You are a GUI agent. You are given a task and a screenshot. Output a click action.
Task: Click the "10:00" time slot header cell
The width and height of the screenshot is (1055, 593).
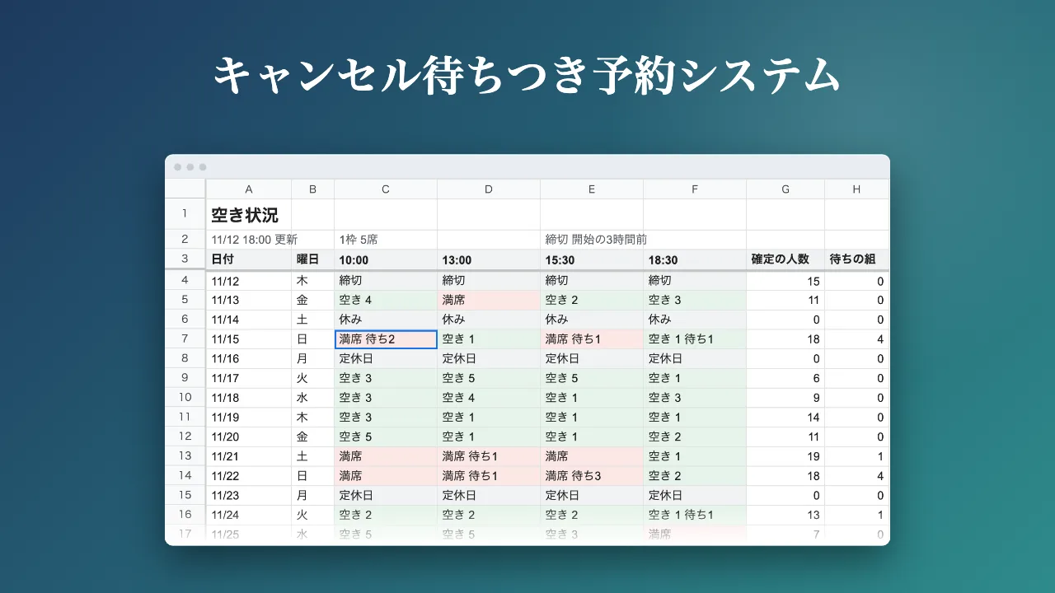[x=386, y=259]
